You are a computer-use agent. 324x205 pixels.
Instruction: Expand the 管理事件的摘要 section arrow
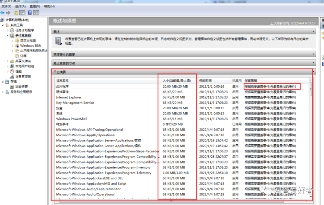click(313, 54)
